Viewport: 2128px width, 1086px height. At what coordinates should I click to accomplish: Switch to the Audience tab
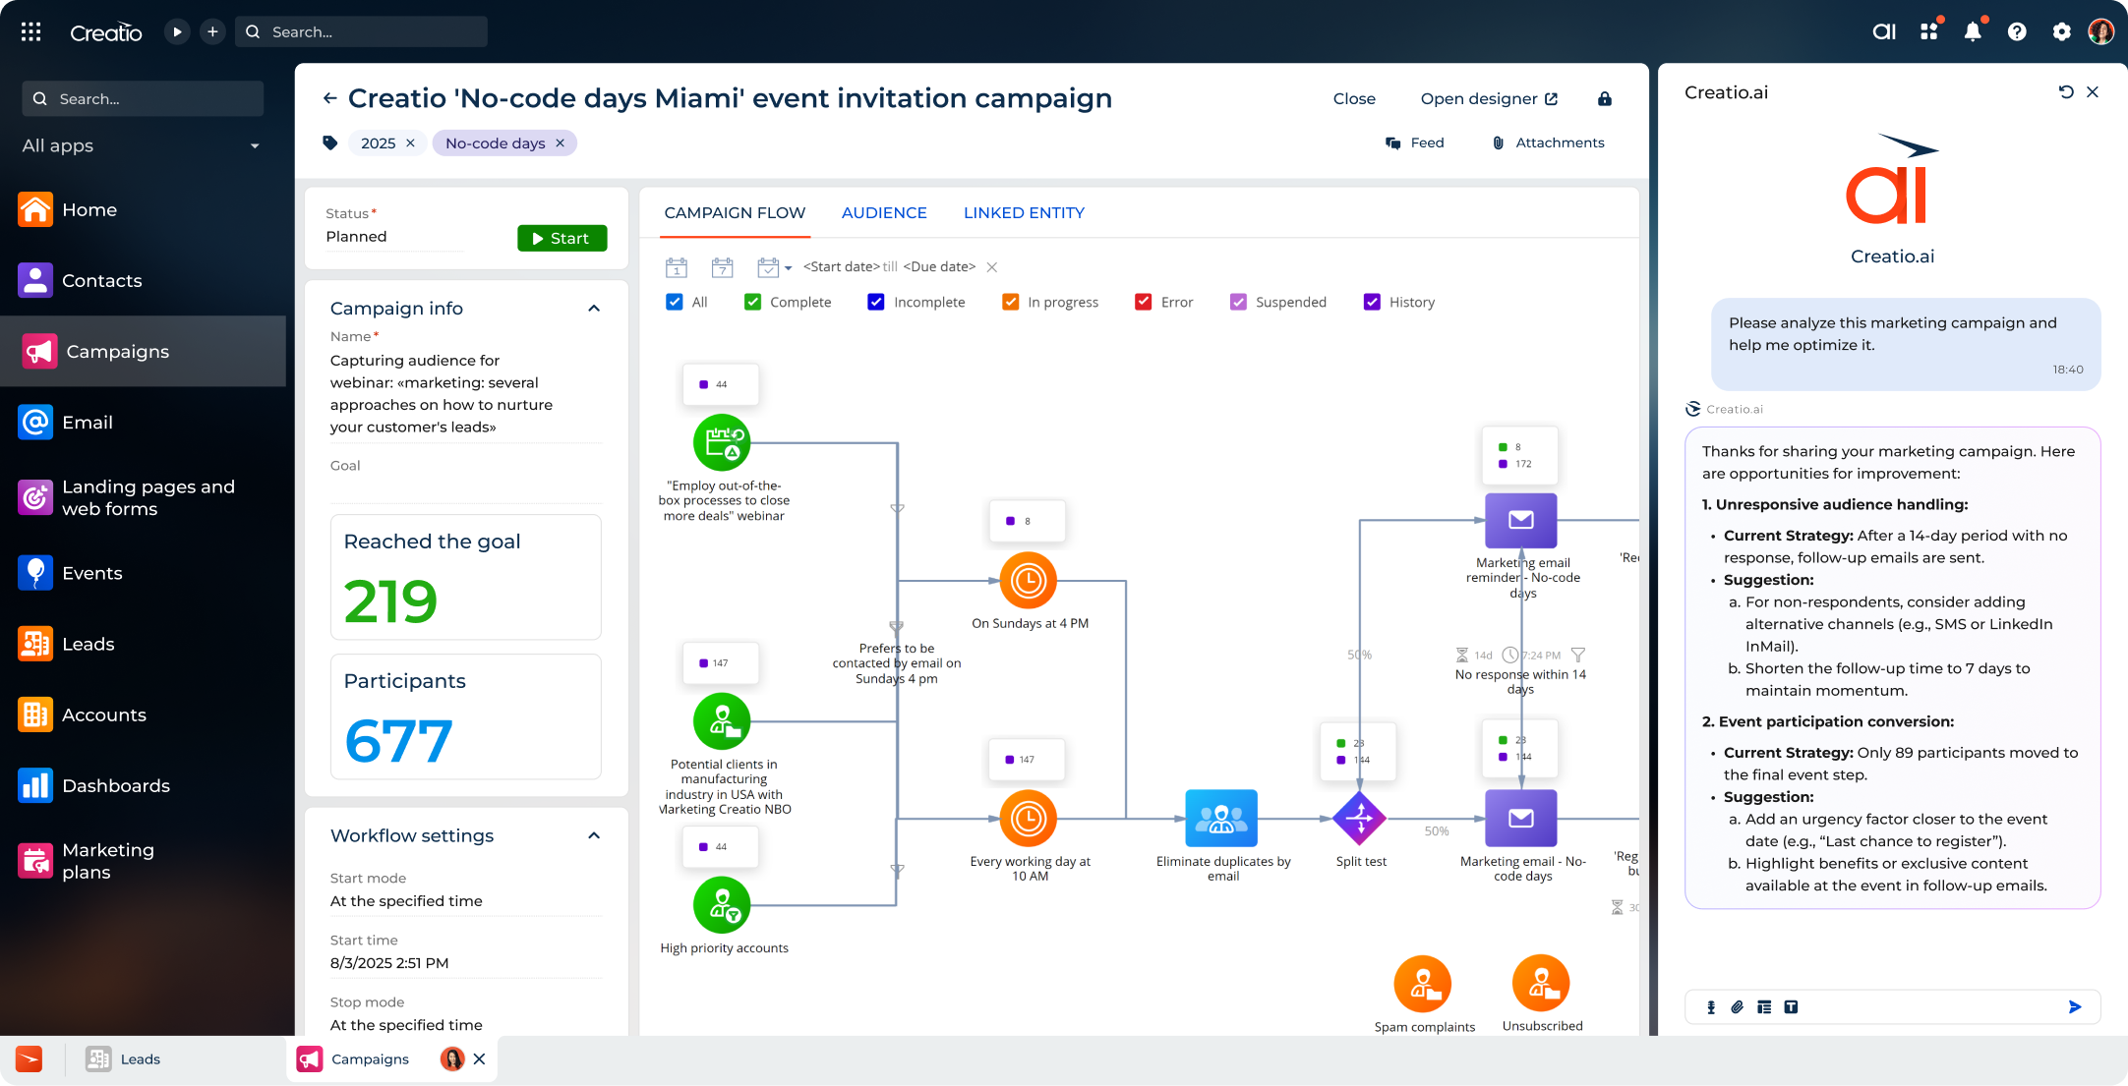coord(883,212)
